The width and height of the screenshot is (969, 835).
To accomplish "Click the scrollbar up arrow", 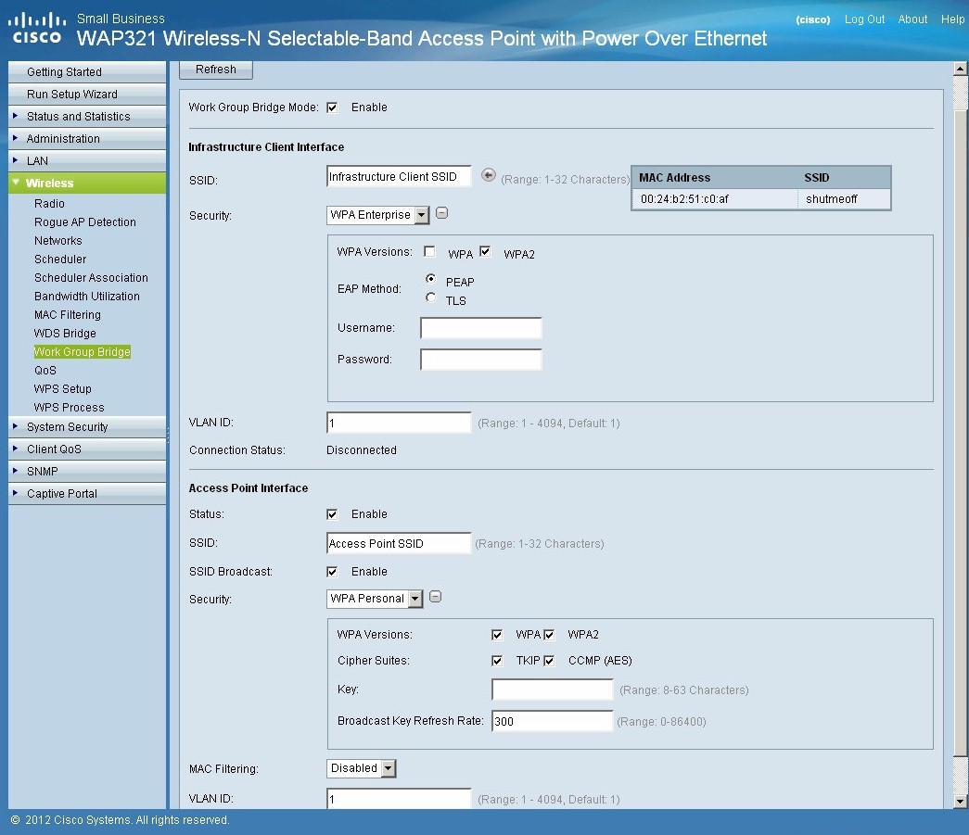I will pyautogui.click(x=960, y=69).
